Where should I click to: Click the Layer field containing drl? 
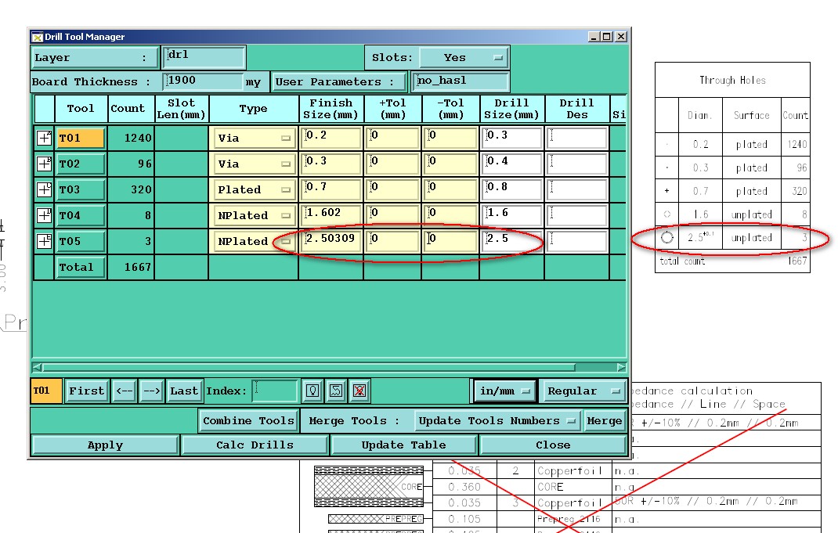tap(204, 57)
